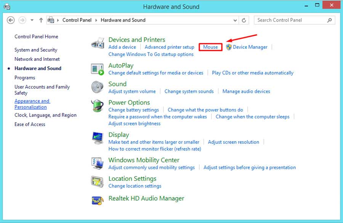Open Network and Internet category

37,59
